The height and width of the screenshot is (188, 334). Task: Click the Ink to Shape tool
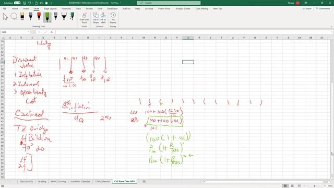[96, 18]
